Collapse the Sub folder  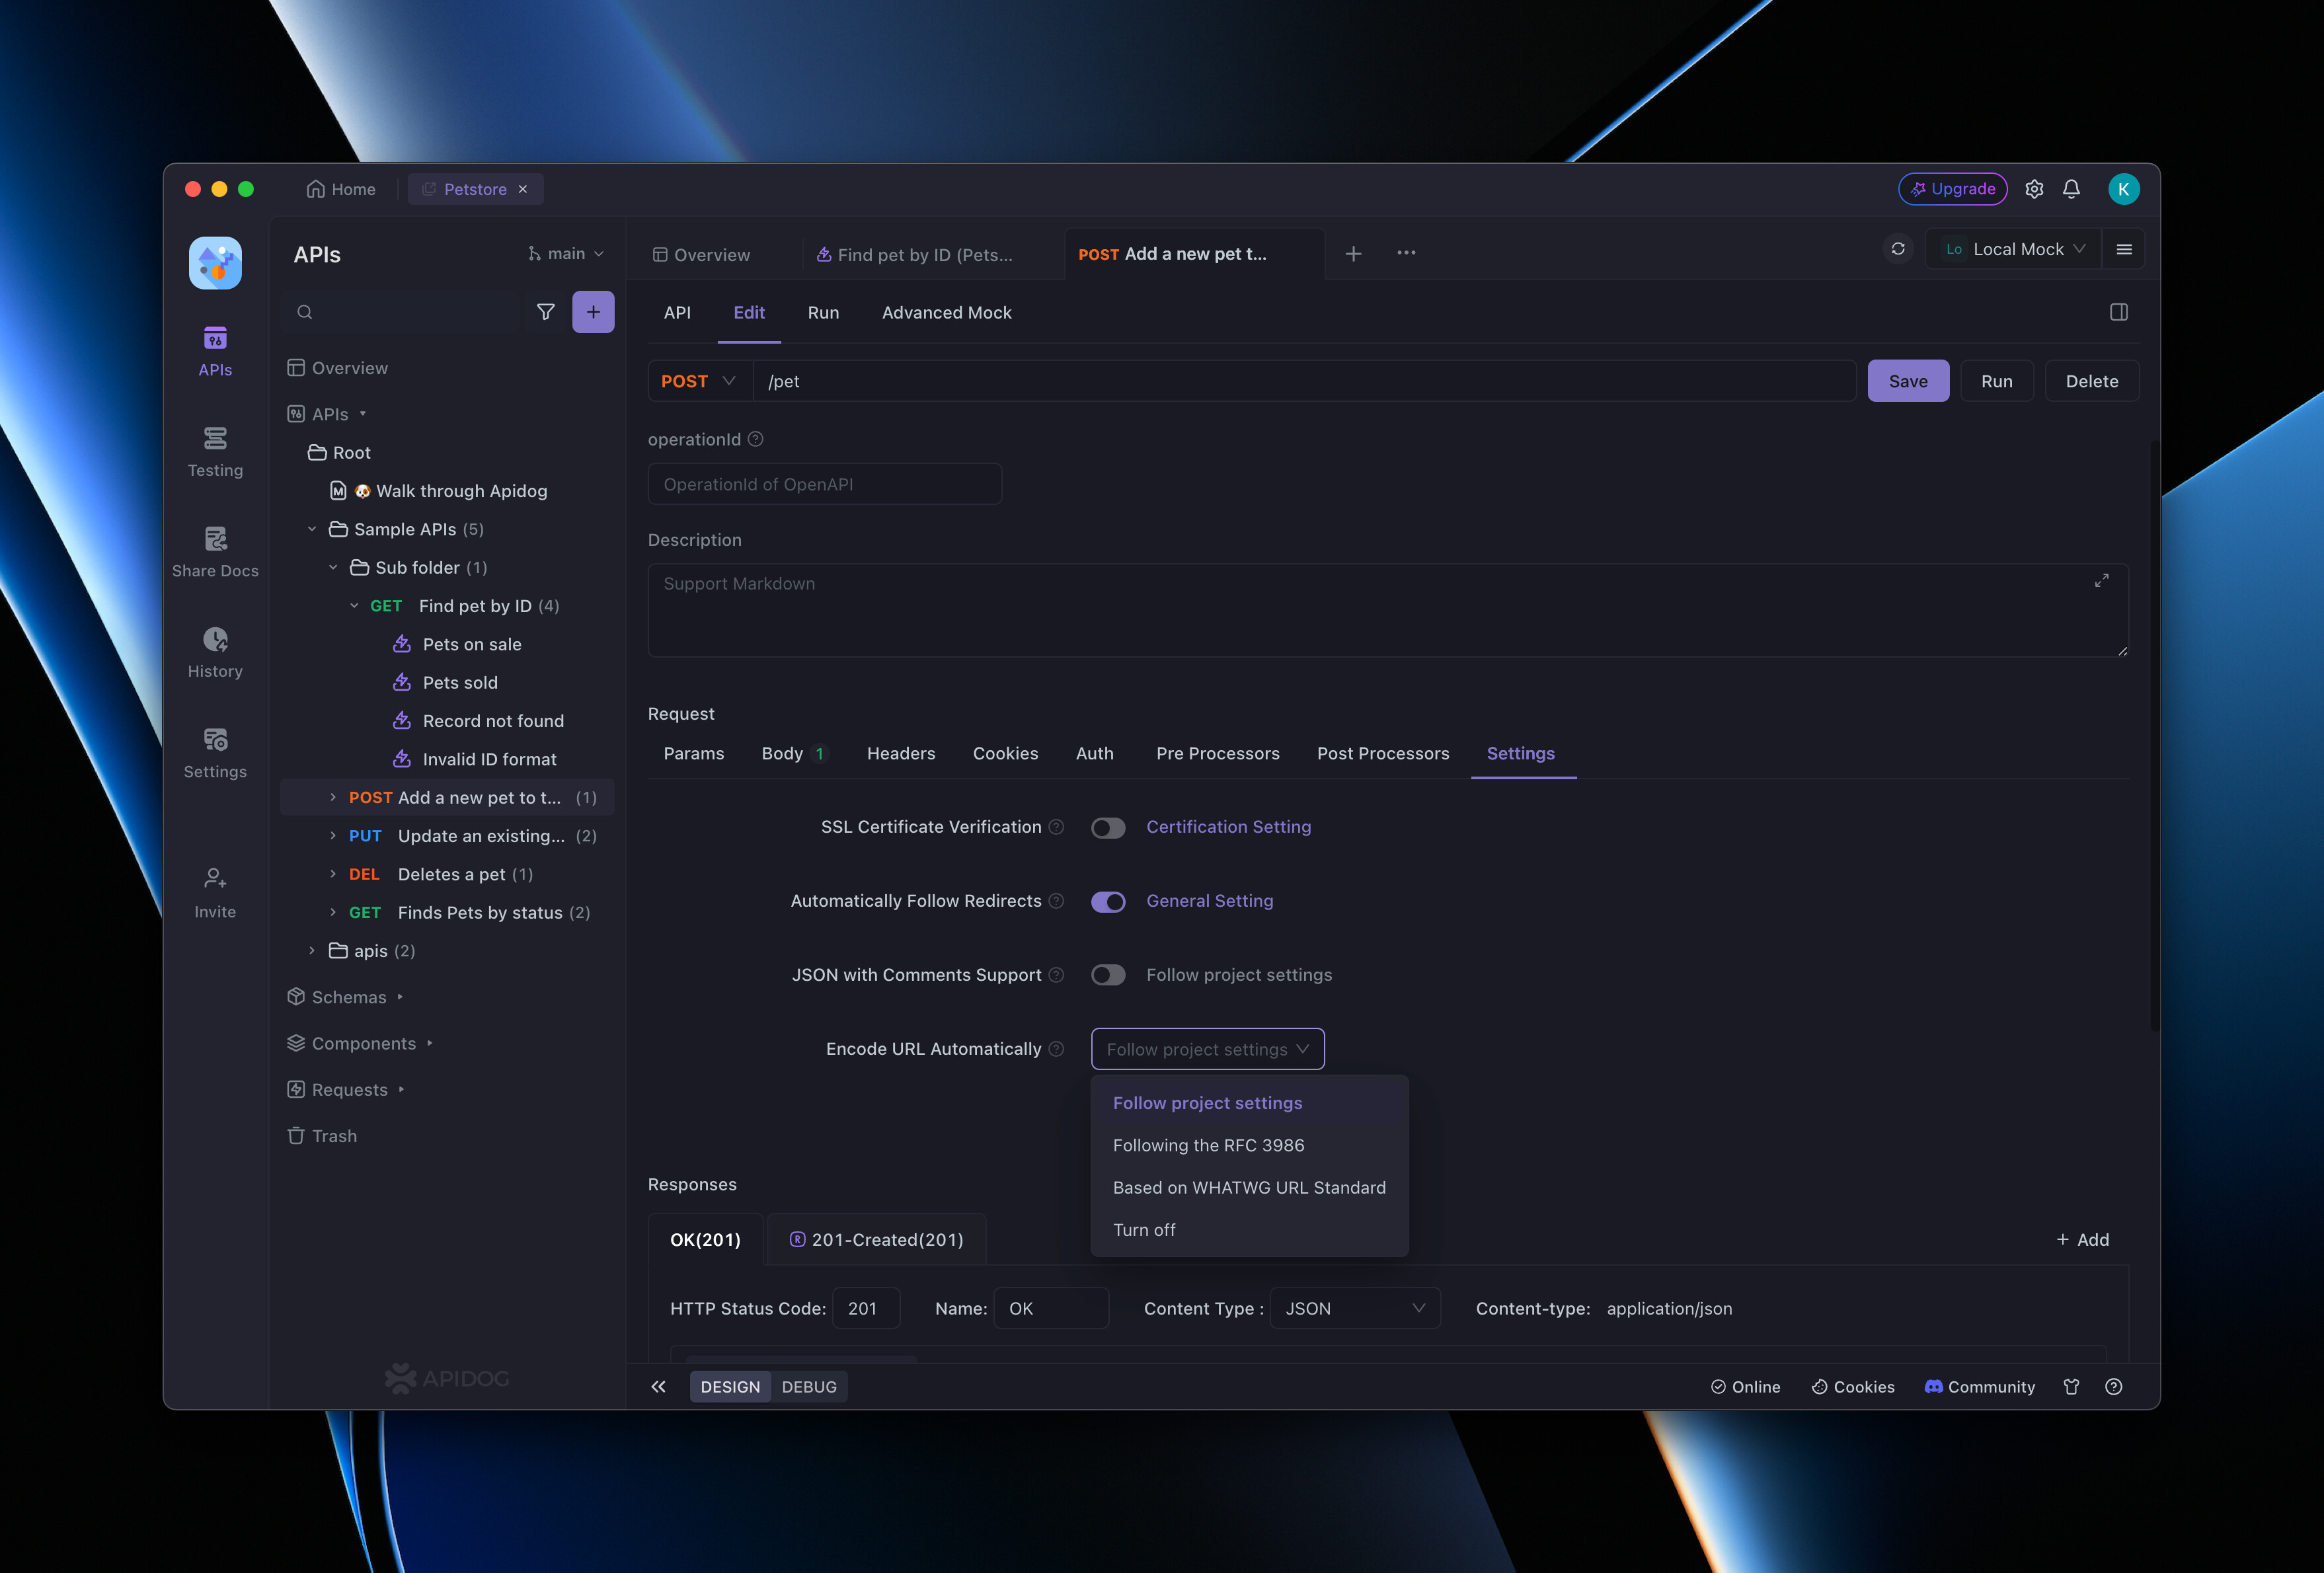[333, 568]
